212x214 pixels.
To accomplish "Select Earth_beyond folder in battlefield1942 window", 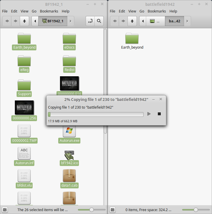I will coord(132,41).
